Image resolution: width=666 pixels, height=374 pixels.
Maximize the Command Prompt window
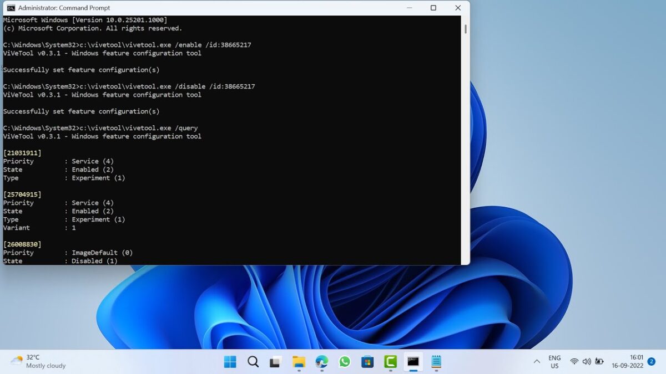pyautogui.click(x=433, y=8)
